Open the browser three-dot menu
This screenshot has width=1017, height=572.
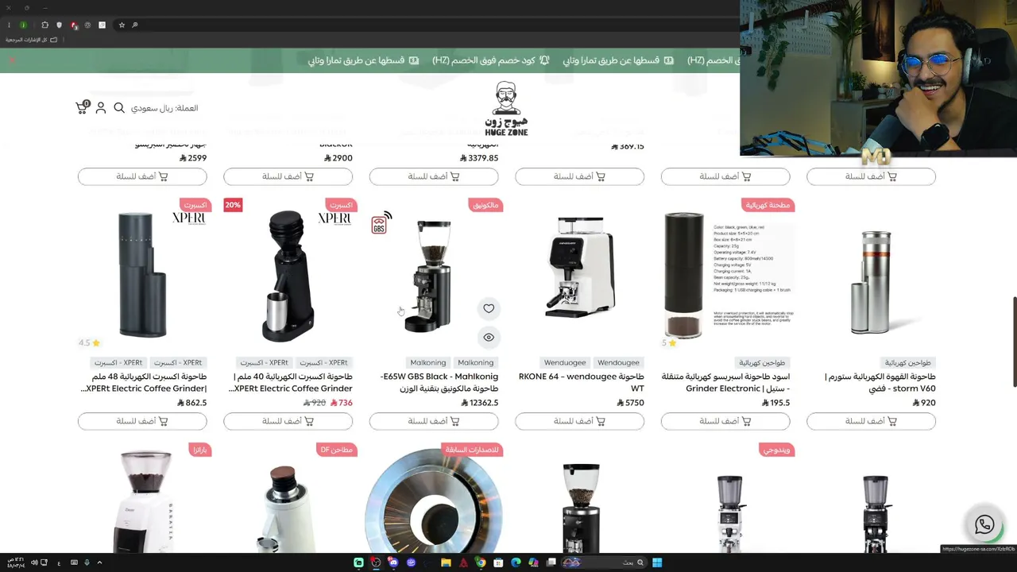[9, 25]
